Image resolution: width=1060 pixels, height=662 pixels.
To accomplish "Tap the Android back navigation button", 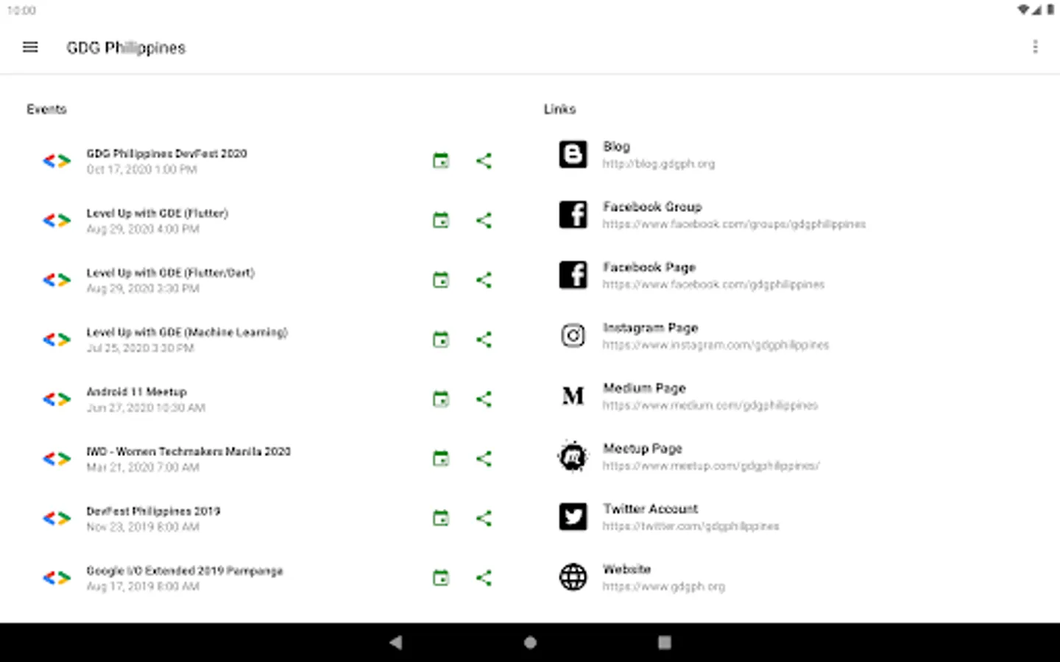I will [396, 642].
